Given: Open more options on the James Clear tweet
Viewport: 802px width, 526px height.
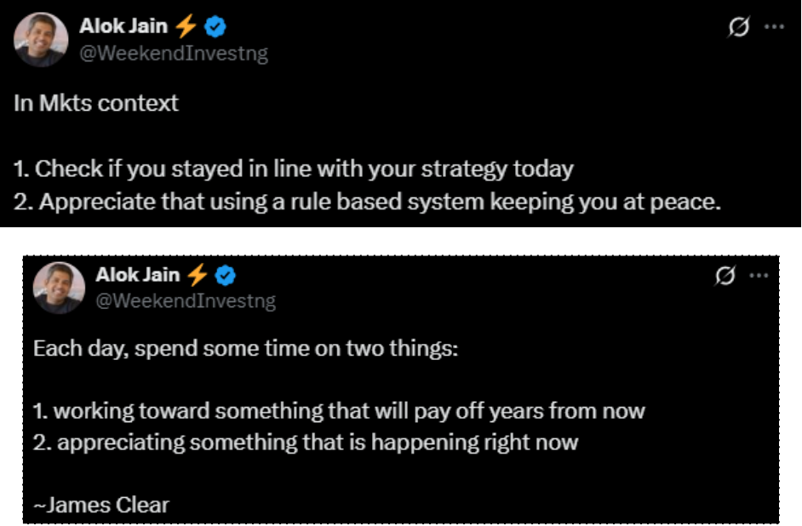Looking at the screenshot, I should pyautogui.click(x=759, y=275).
